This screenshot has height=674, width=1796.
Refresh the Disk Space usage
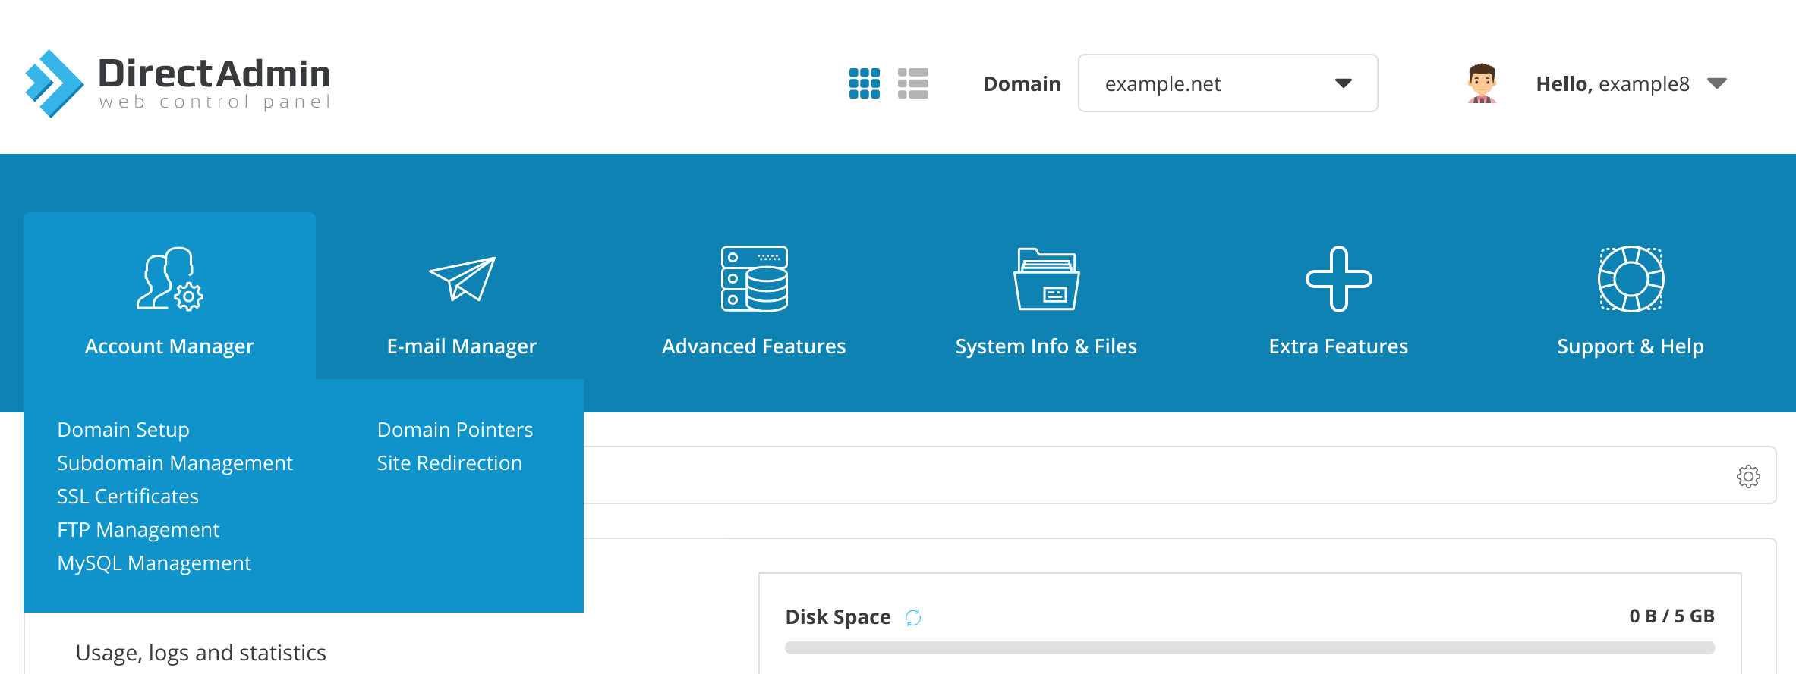[913, 618]
